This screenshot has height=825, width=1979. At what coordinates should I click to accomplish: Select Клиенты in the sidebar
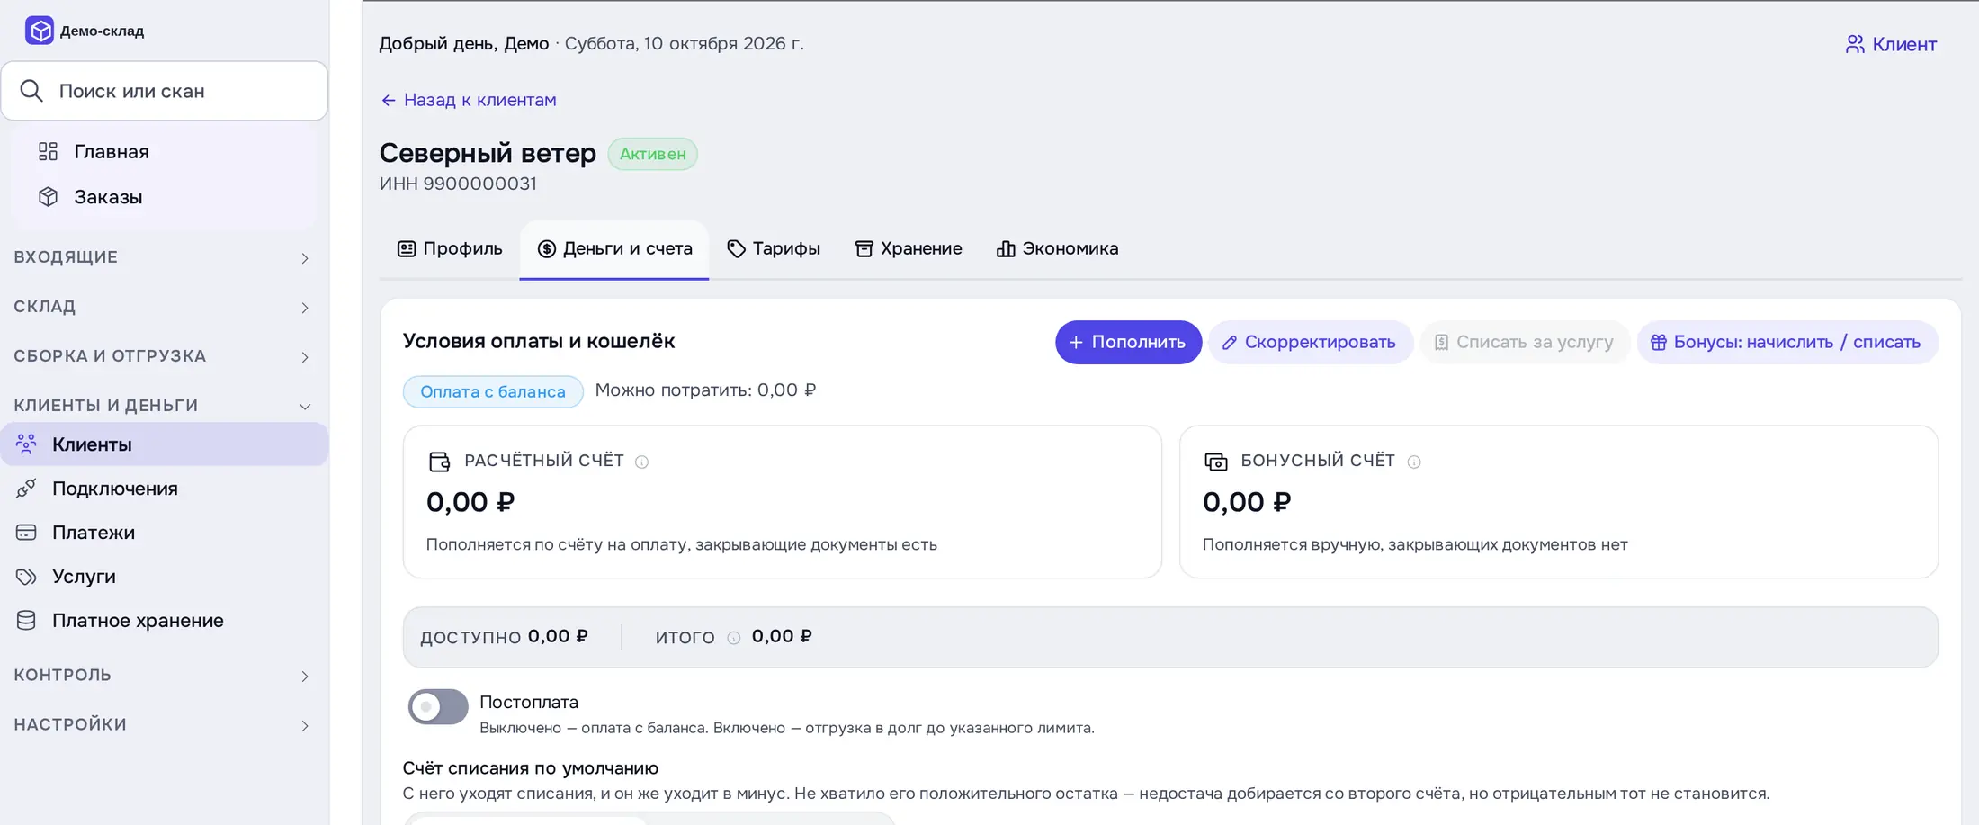(x=165, y=444)
